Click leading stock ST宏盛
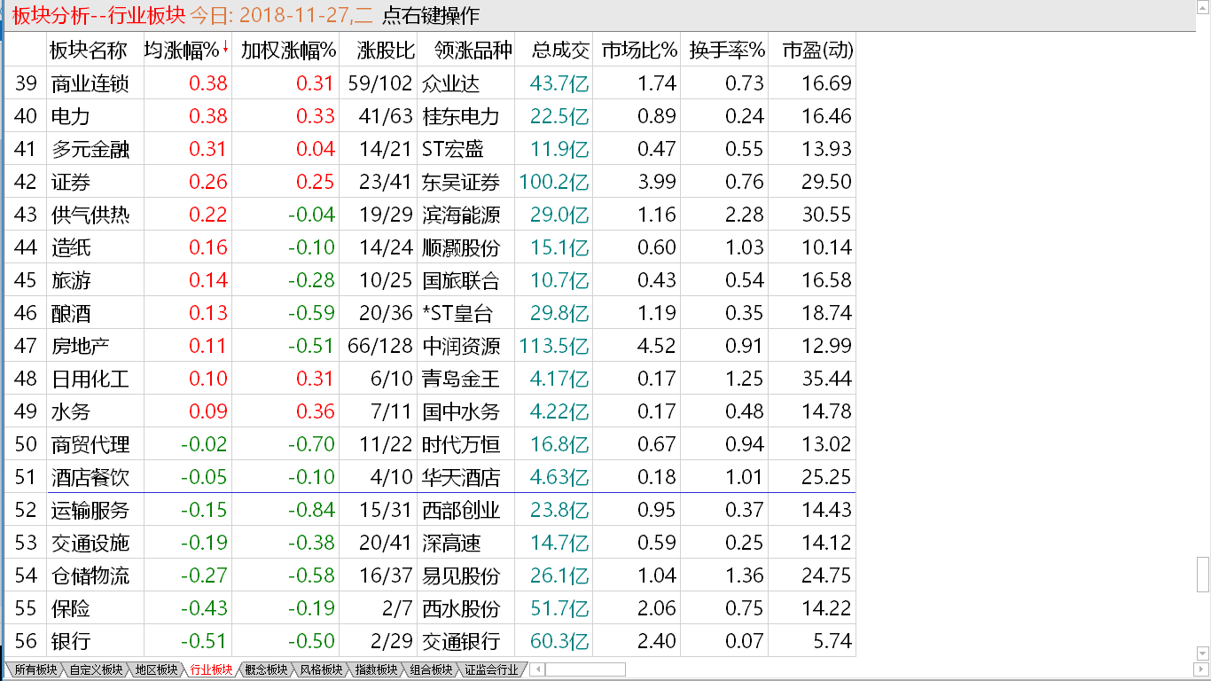Image resolution: width=1211 pixels, height=681 pixels. pyautogui.click(x=453, y=149)
